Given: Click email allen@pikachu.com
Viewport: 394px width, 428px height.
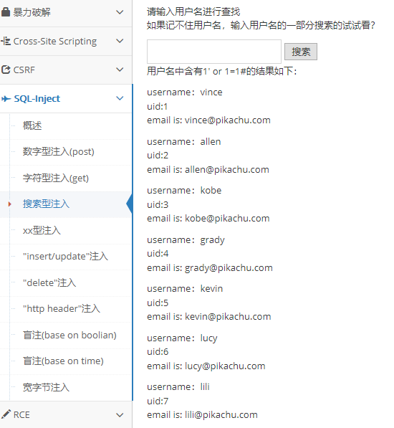Looking at the screenshot, I should point(227,170).
